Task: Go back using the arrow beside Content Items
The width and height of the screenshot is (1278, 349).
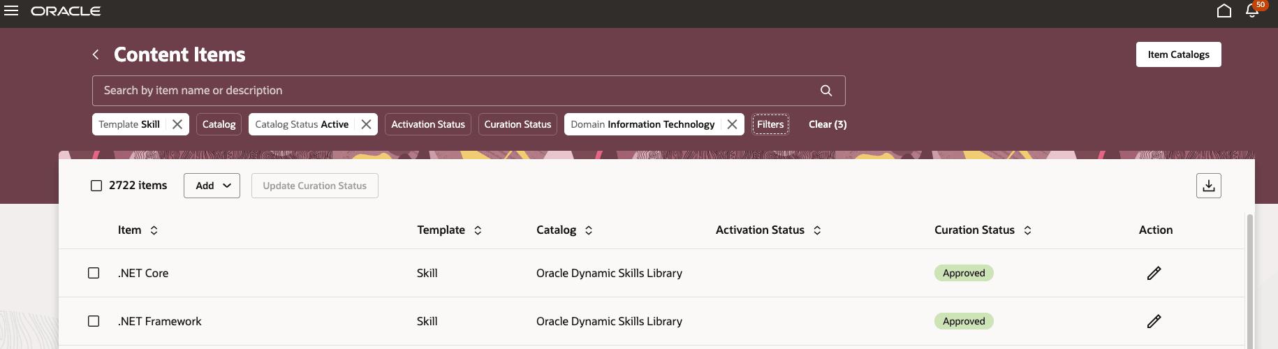Action: pyautogui.click(x=96, y=54)
